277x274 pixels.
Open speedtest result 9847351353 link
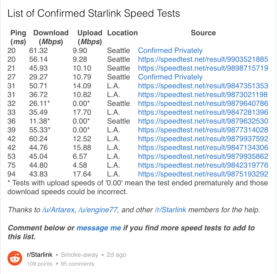coord(203,86)
